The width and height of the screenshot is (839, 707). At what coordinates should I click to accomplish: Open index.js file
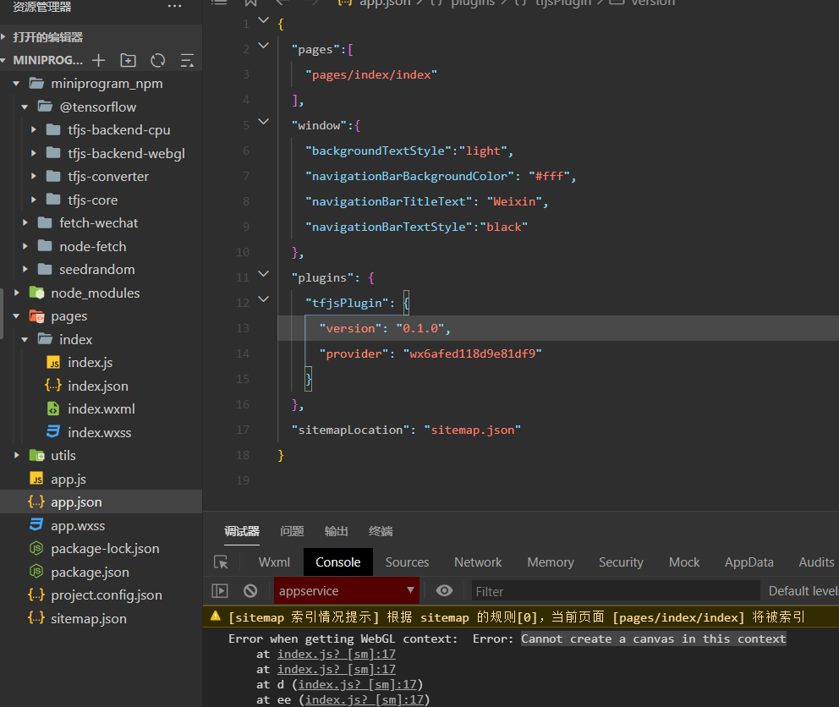click(90, 362)
